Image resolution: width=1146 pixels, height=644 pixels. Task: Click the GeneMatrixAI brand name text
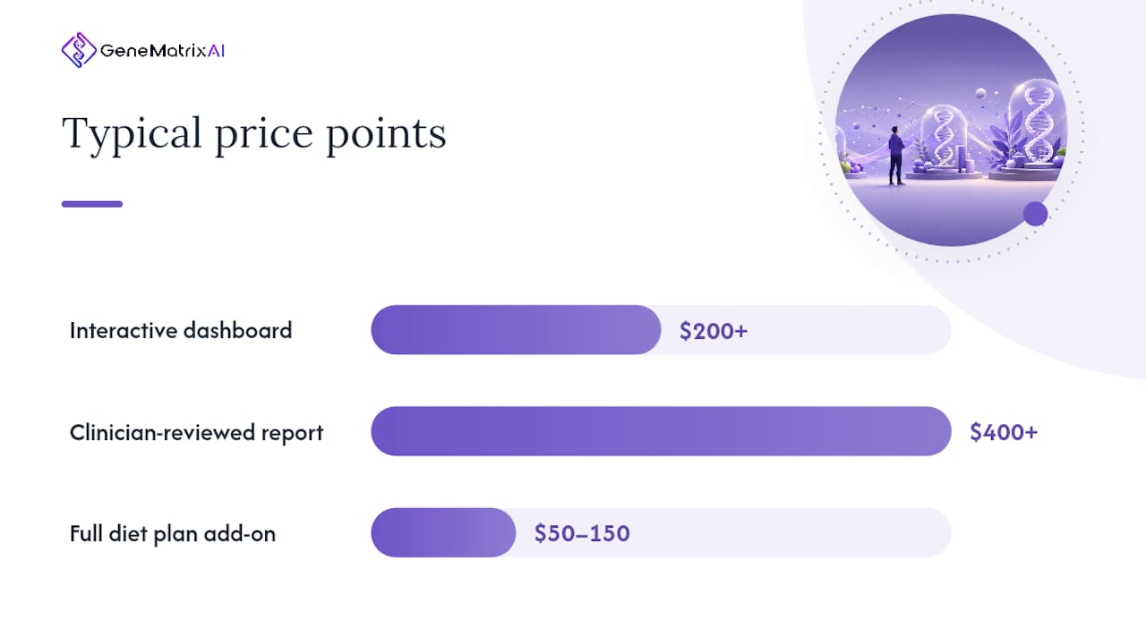tap(163, 51)
